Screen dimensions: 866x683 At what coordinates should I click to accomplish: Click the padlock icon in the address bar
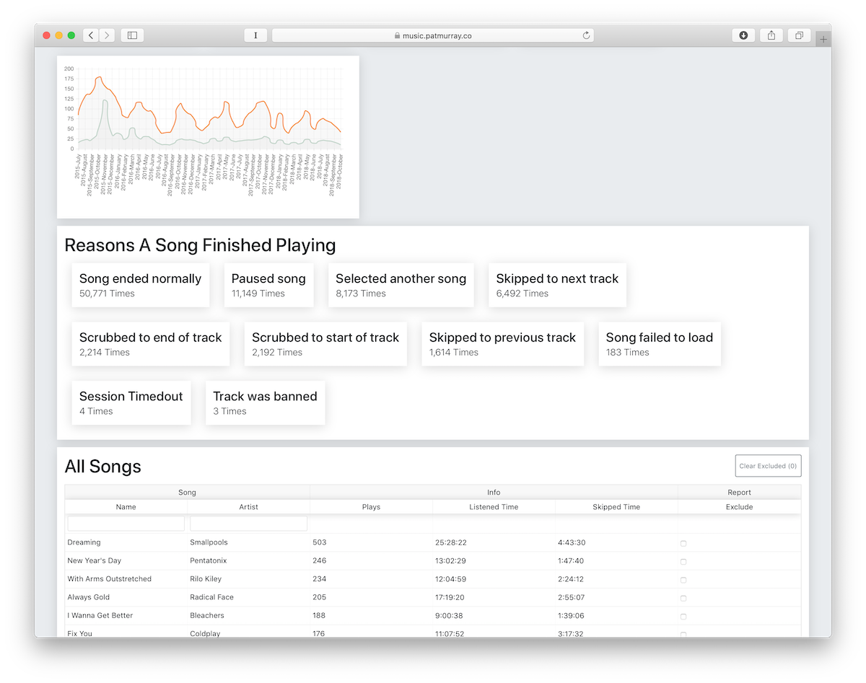(x=397, y=35)
